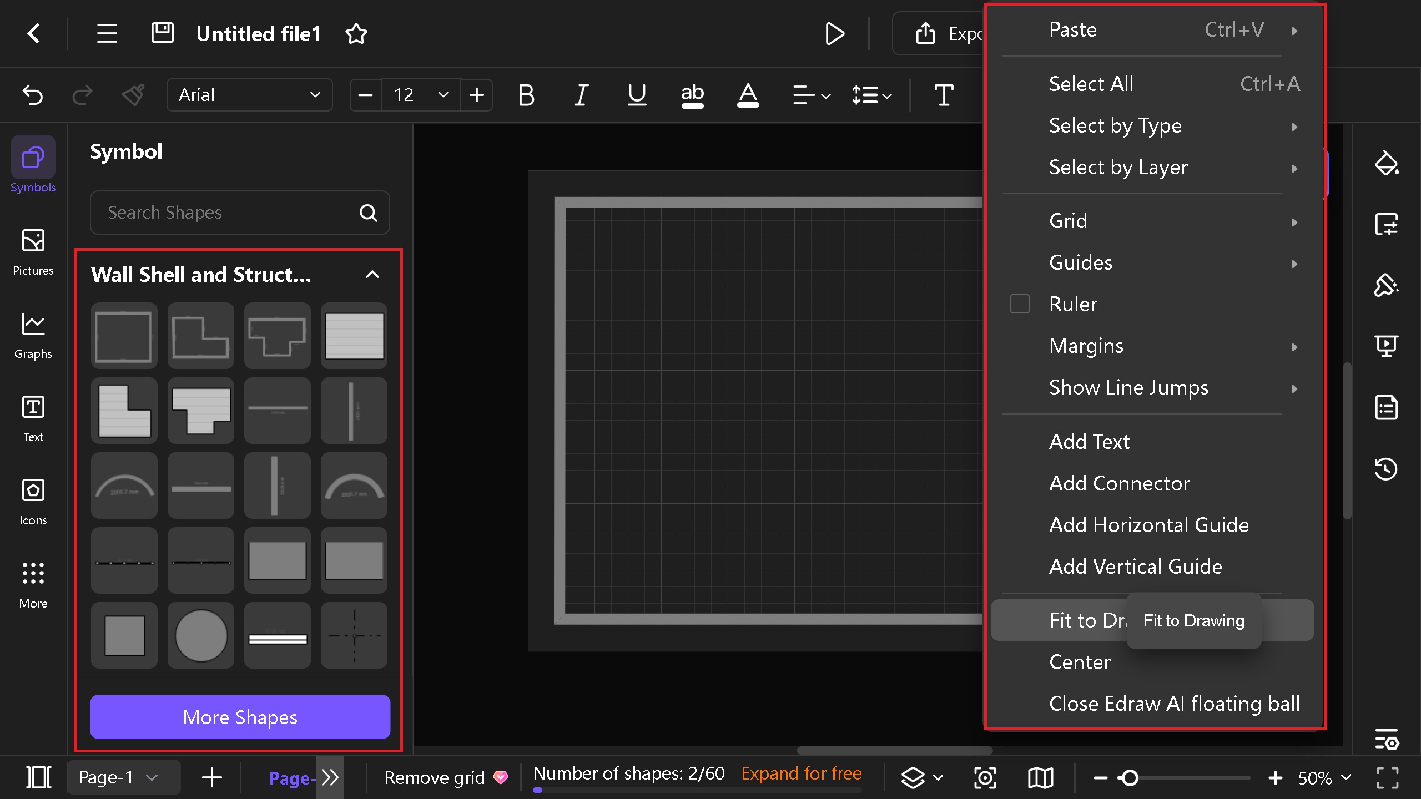Open the text alignment dropdown
1421x799 pixels.
tap(811, 95)
